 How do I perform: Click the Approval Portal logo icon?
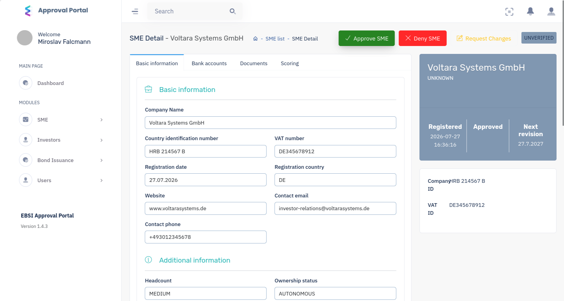pyautogui.click(x=28, y=11)
